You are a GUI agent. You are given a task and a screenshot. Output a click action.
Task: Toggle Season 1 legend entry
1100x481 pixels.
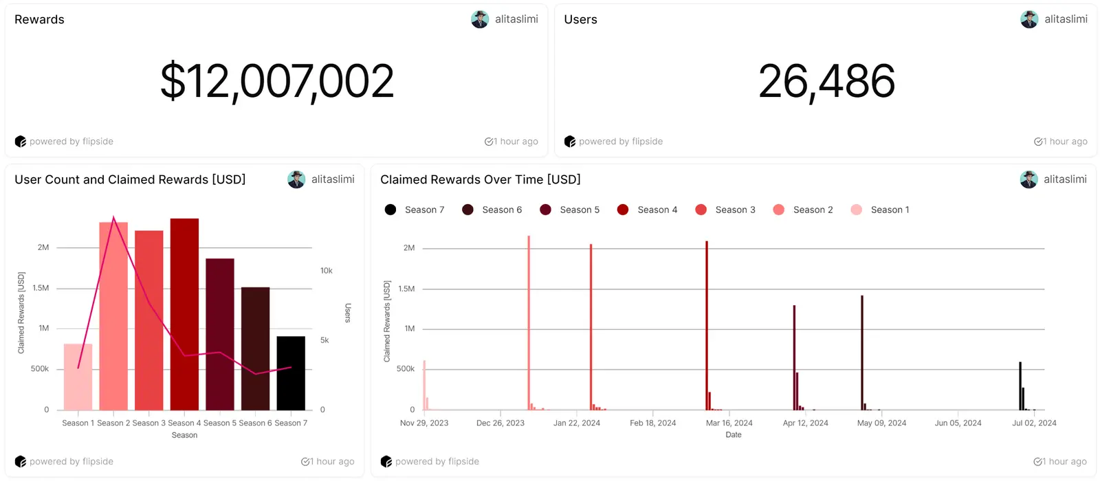click(x=881, y=210)
